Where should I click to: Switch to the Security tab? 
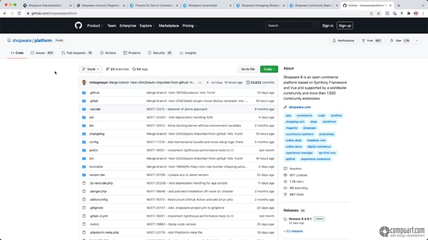(160, 53)
